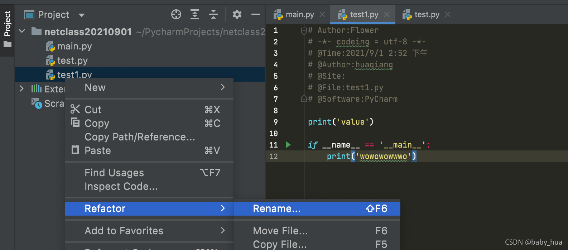Open Project panel settings gear
568x250 pixels.
(237, 15)
